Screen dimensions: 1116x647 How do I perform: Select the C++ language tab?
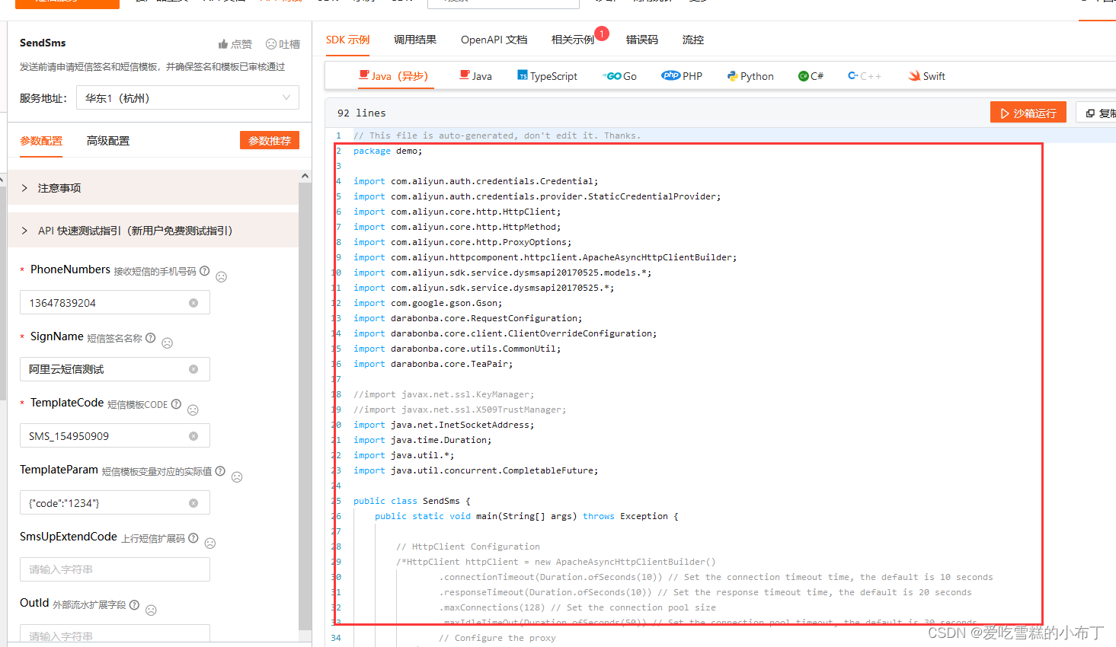point(865,76)
